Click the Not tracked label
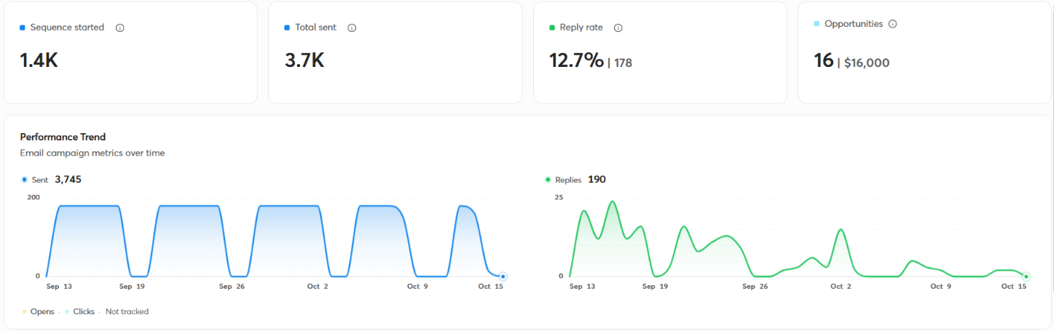Screen dimensions: 1054x331 tap(127, 311)
